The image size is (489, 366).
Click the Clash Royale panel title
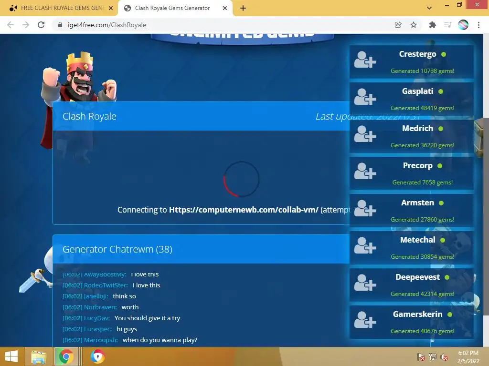click(89, 116)
